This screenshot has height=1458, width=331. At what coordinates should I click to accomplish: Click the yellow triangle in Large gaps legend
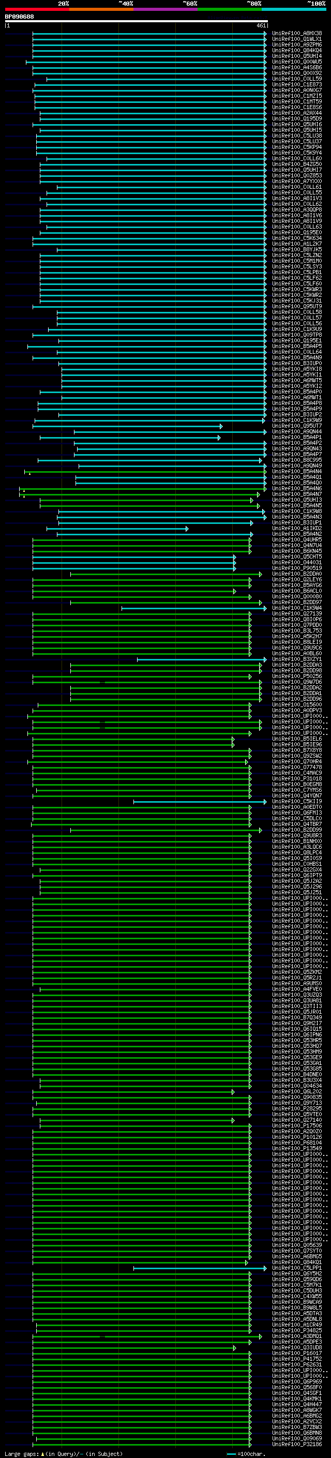pyautogui.click(x=42, y=1453)
